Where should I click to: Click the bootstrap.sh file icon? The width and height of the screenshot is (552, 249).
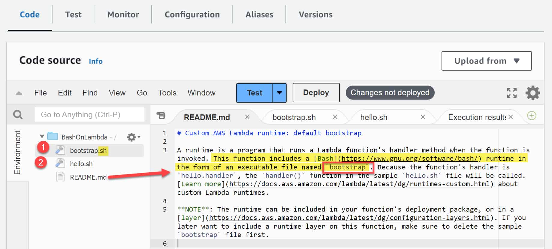point(60,150)
